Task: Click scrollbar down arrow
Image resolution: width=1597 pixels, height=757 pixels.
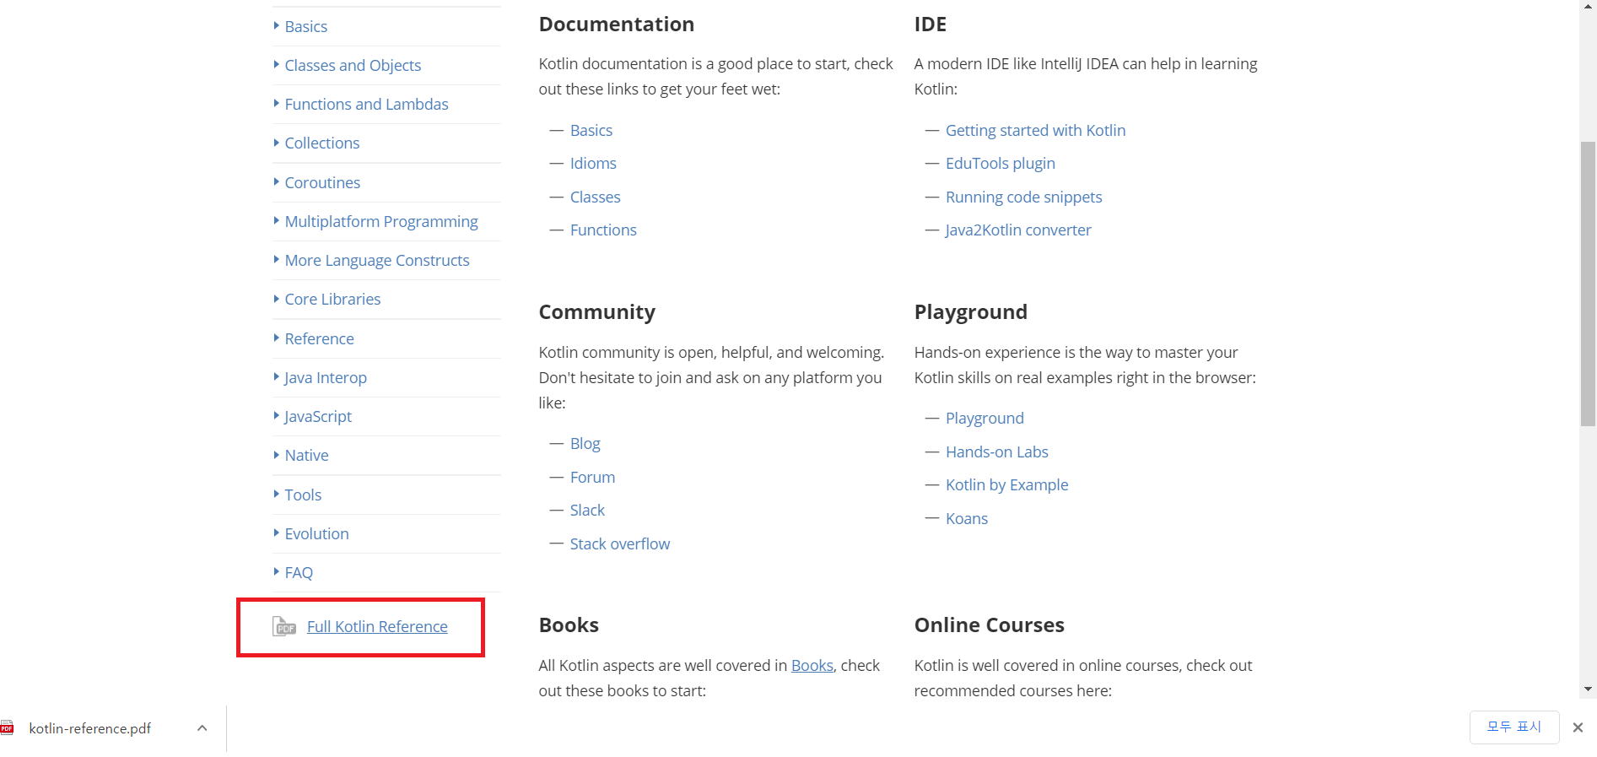Action: coord(1588,689)
